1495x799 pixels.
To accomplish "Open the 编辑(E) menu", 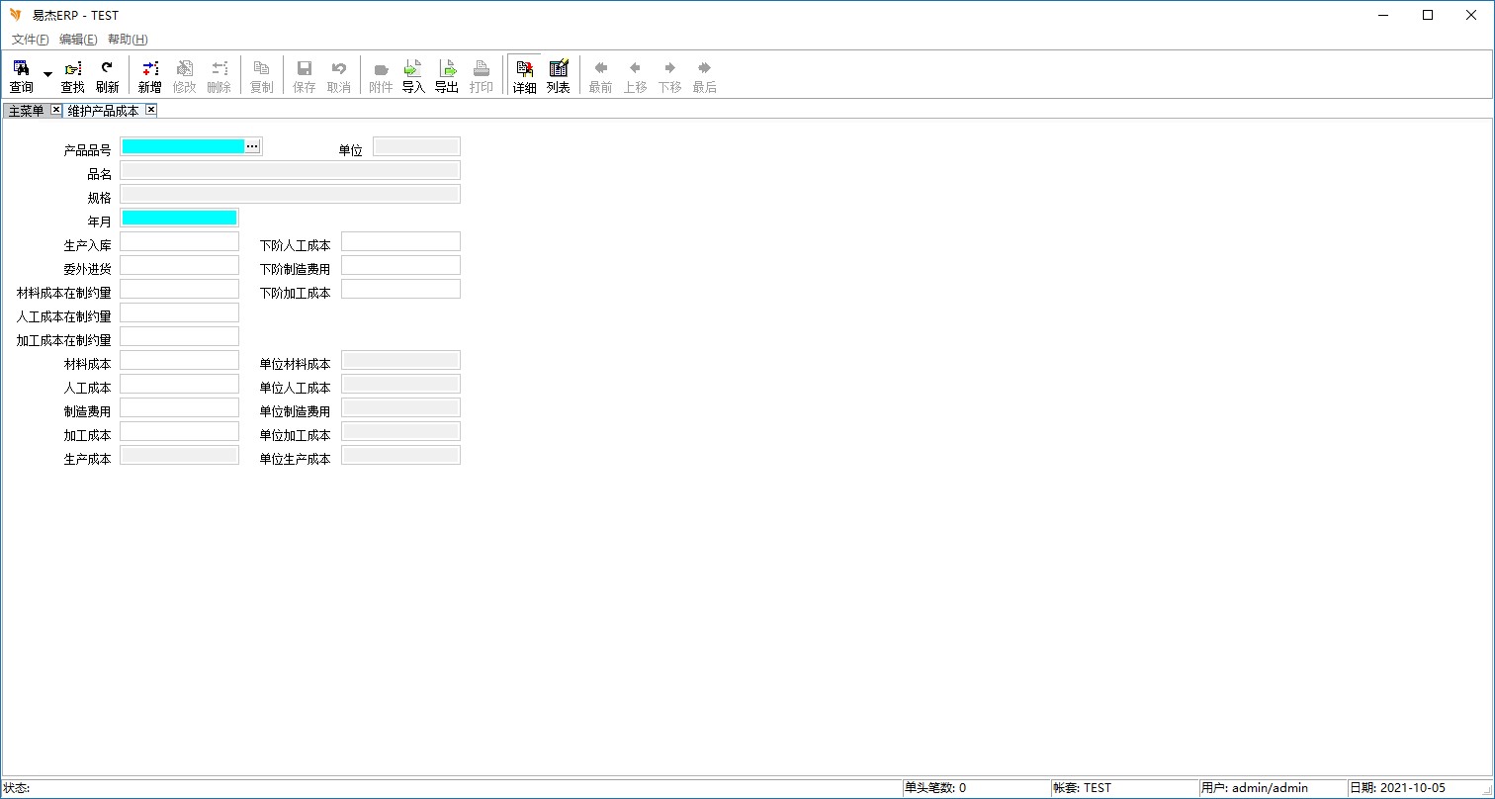I will (x=78, y=40).
